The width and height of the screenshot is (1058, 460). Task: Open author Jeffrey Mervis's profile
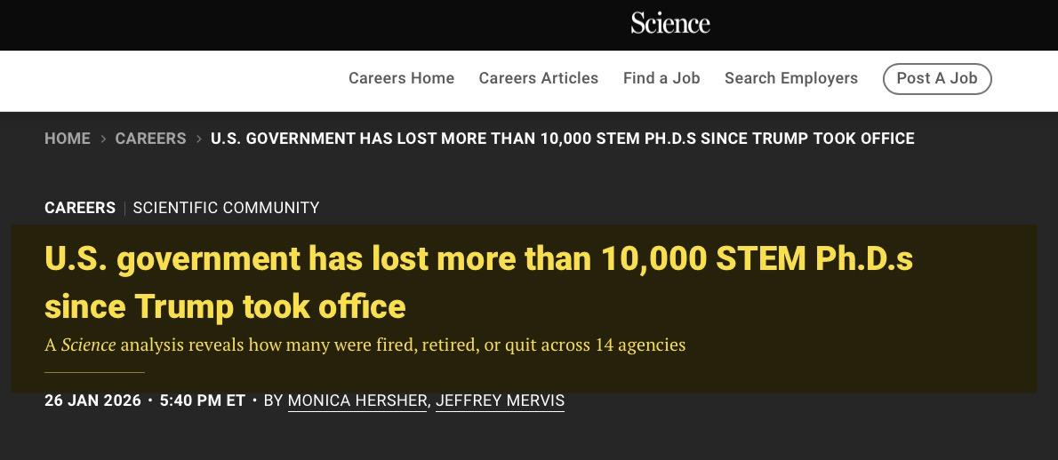[500, 401]
